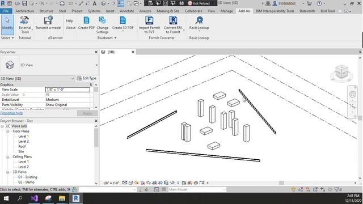The height and width of the screenshot is (204, 363).
Task: Expand the Bluebeam panel dropdown
Action: point(107,38)
